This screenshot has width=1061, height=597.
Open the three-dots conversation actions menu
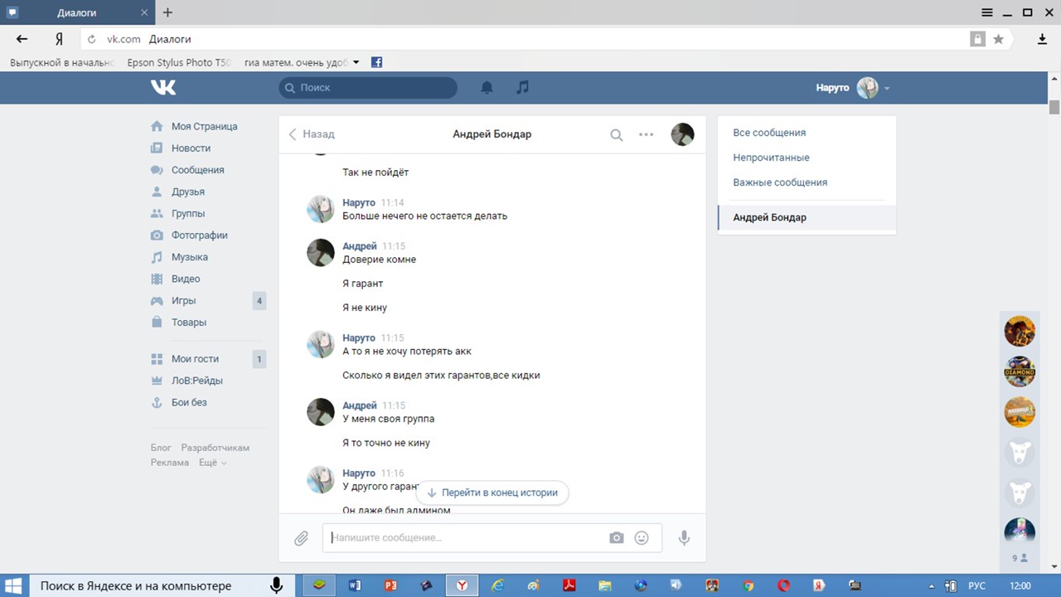click(646, 134)
